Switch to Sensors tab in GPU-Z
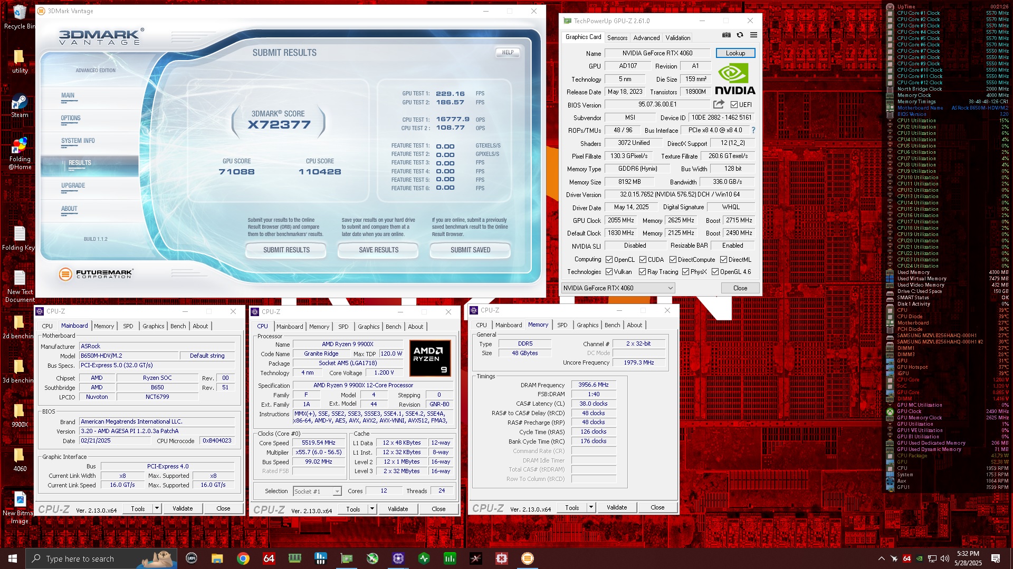The height and width of the screenshot is (569, 1013). pos(617,38)
